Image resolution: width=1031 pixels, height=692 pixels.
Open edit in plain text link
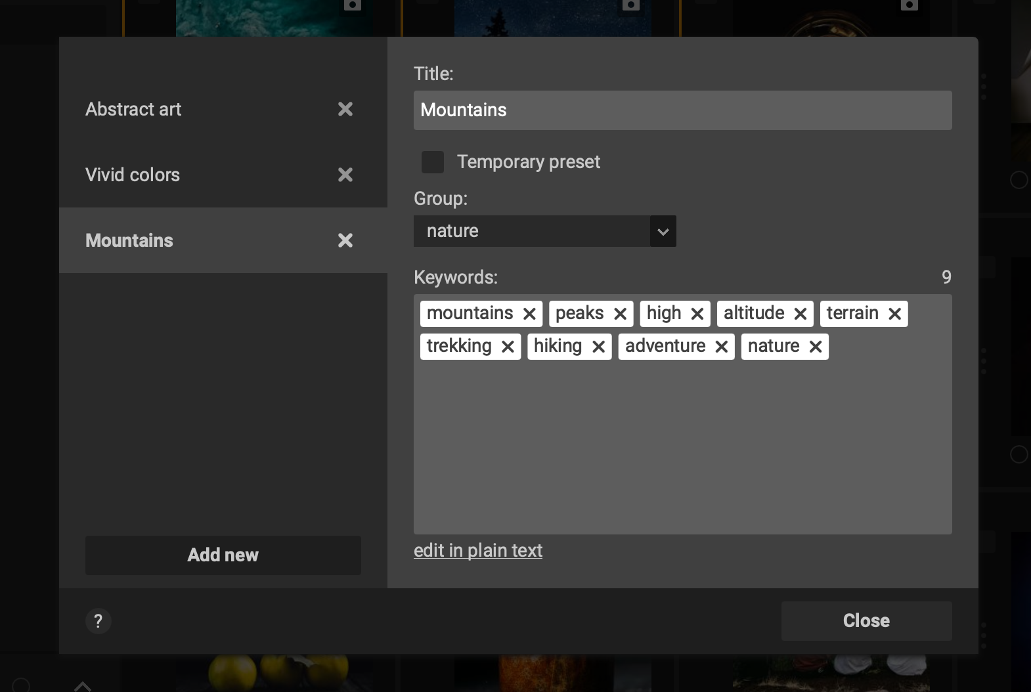[x=478, y=550]
